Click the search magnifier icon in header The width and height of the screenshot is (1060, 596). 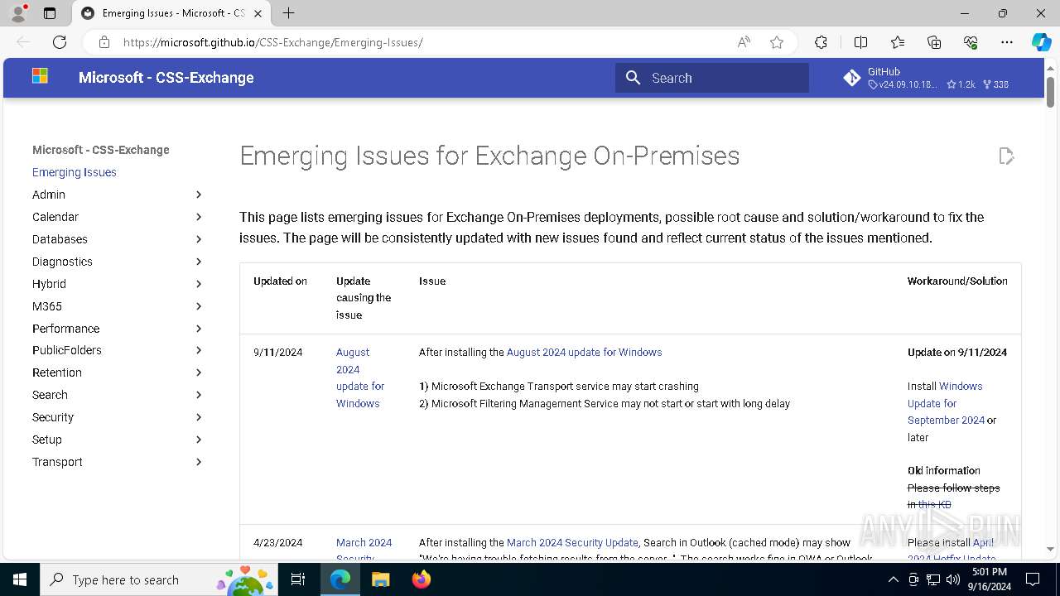tap(634, 78)
